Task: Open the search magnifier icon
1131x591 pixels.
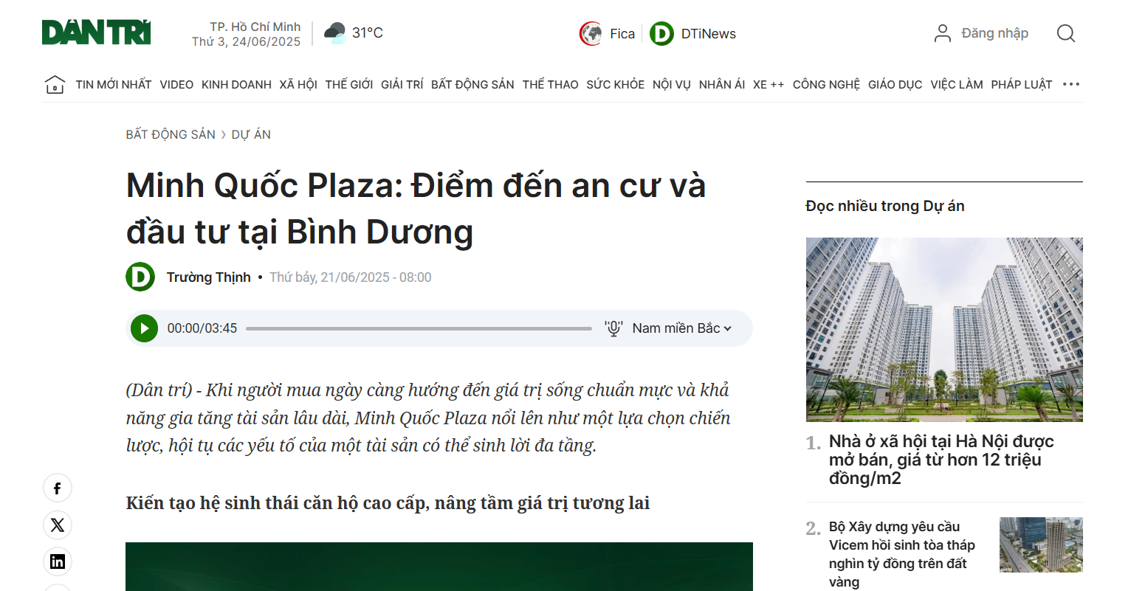Action: [1065, 33]
